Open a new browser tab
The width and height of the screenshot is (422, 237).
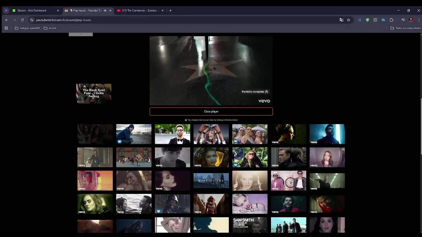click(170, 11)
